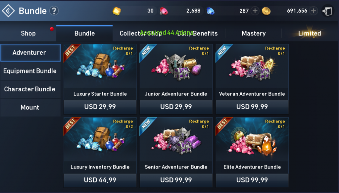The height and width of the screenshot is (193, 339).
Task: Open the Elite Adventurer Bundle image
Action: [252, 139]
